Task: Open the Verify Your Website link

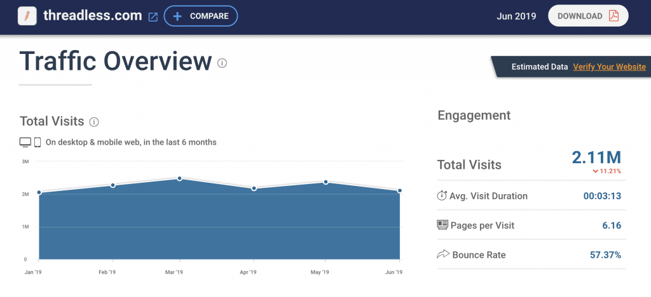Action: [609, 67]
